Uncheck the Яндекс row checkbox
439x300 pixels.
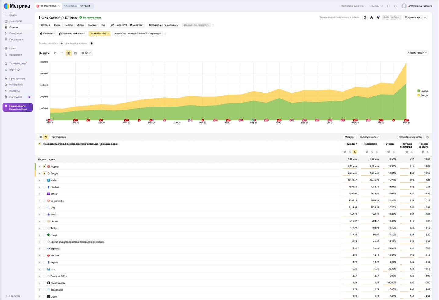coord(45,166)
